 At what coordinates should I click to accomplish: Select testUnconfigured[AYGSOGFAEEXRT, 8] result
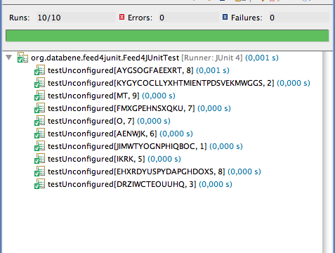(x=138, y=70)
